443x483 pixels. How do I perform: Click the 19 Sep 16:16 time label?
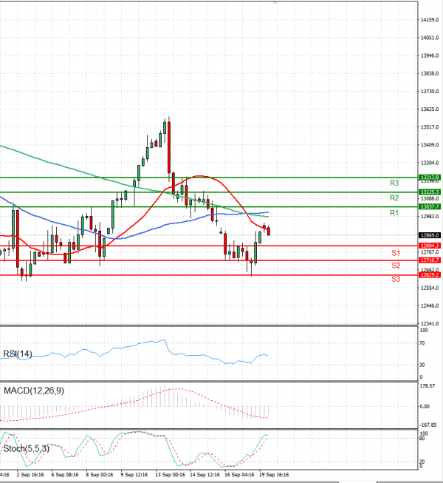tap(274, 475)
